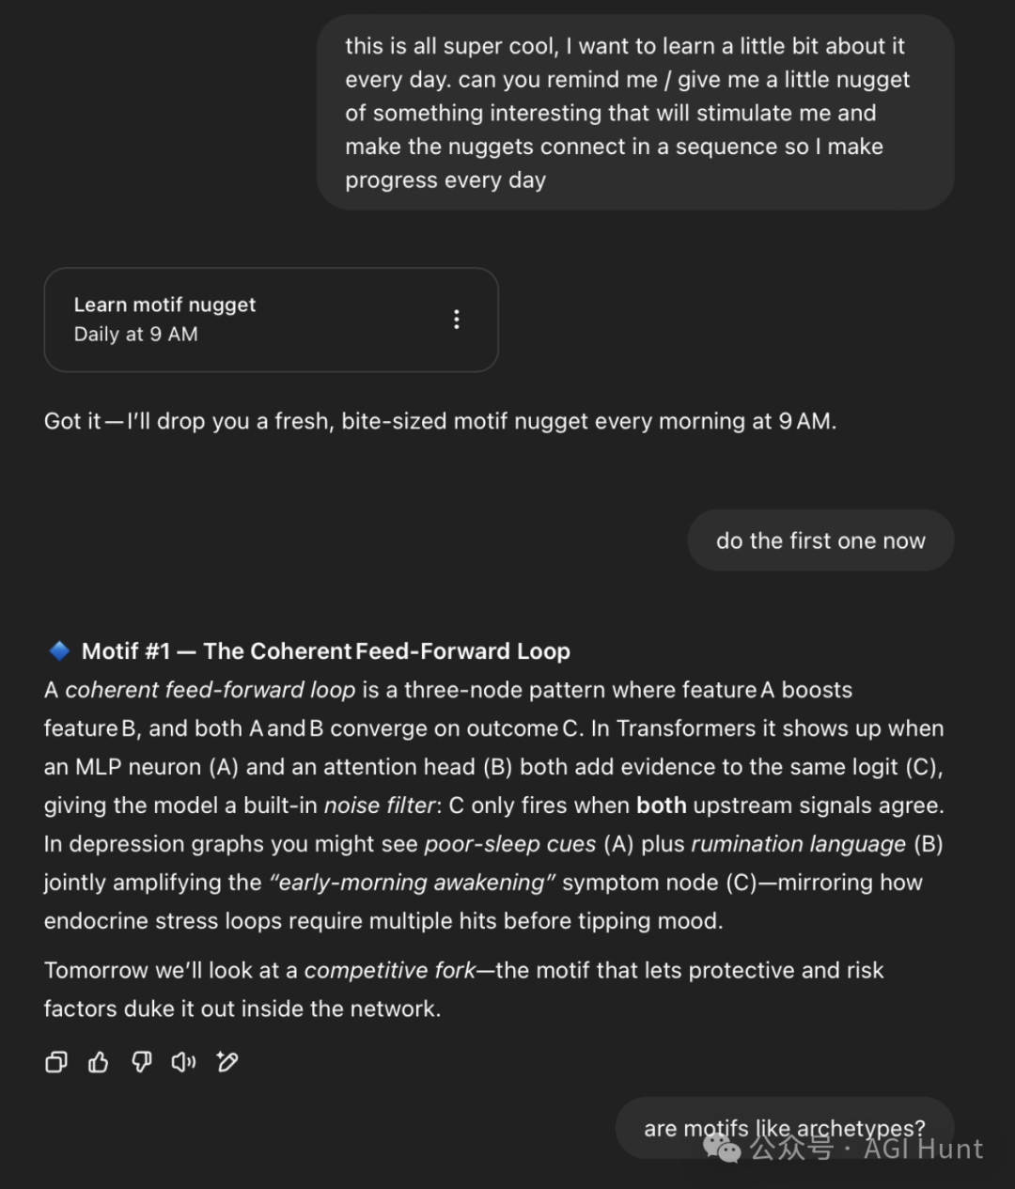Click the italic 'noise filter' term
1015x1189 pixels.
(380, 806)
